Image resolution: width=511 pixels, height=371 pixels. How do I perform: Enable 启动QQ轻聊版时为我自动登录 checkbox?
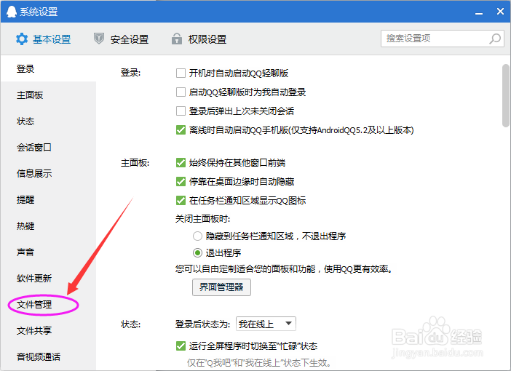(181, 92)
